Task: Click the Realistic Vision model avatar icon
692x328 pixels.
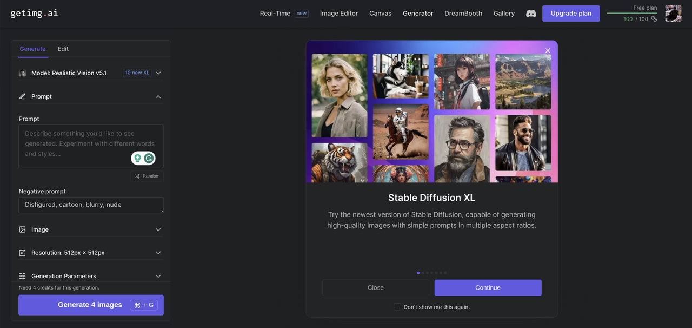Action: [x=22, y=73]
